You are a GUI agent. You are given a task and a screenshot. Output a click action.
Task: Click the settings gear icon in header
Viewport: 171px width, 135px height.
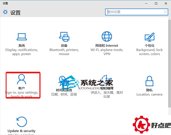pos(5,12)
